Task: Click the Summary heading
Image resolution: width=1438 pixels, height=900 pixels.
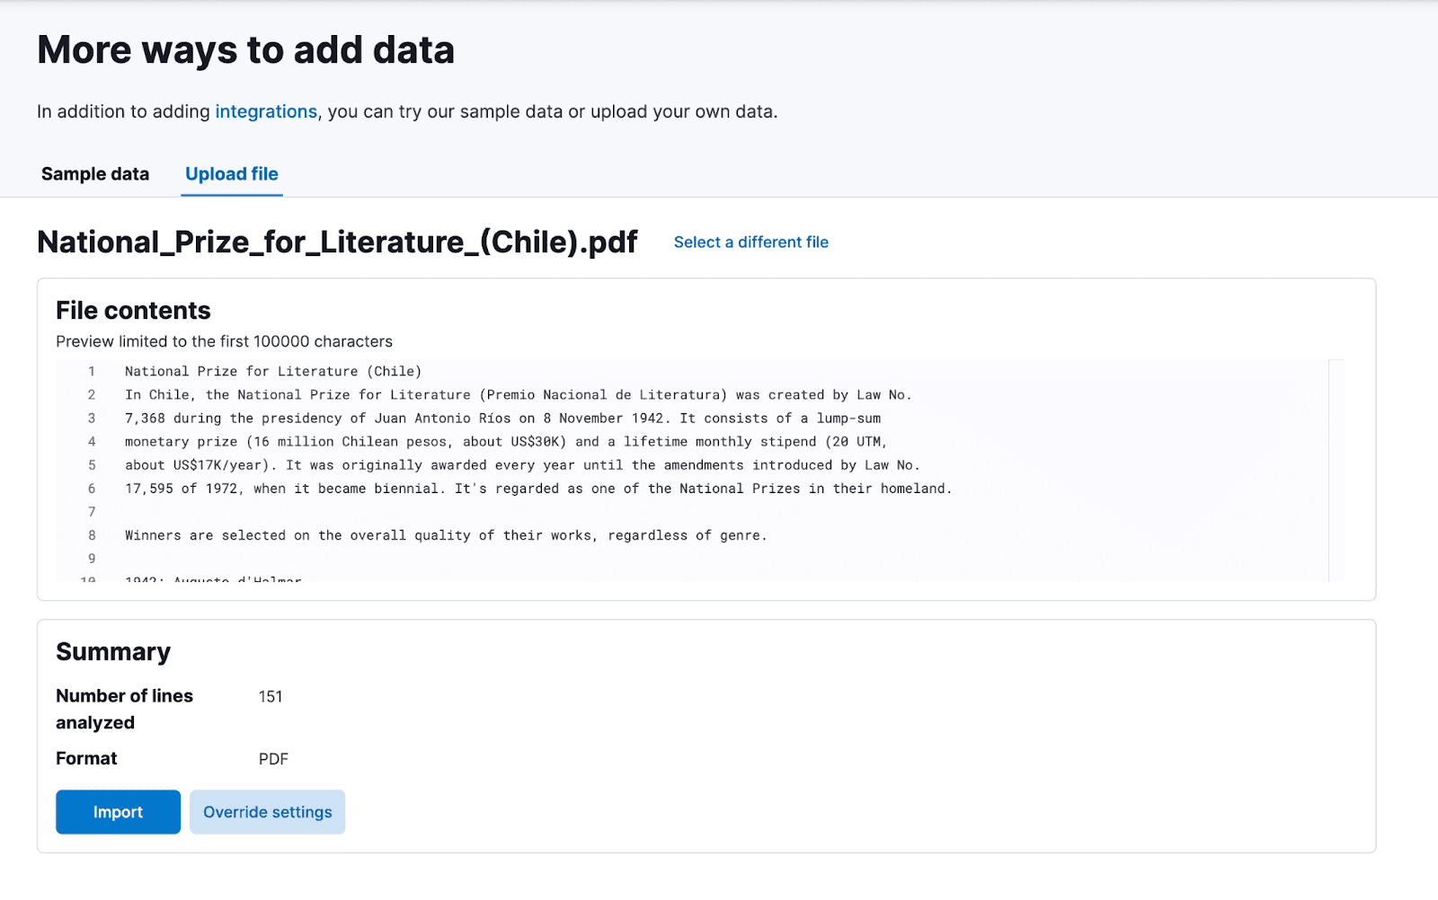Action: point(113,652)
